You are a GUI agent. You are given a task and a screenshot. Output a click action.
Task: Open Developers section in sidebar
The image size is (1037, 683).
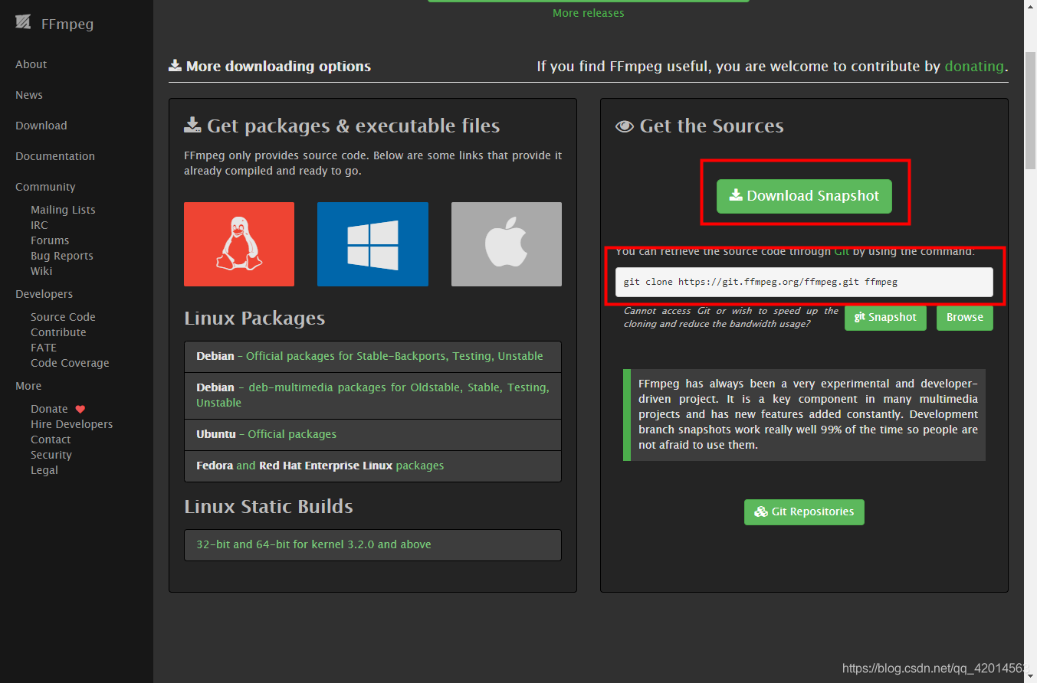tap(44, 294)
